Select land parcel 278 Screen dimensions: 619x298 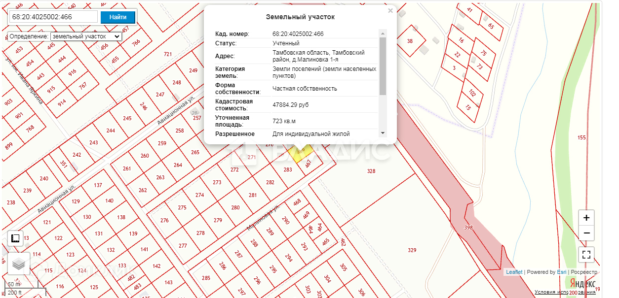click(200, 233)
